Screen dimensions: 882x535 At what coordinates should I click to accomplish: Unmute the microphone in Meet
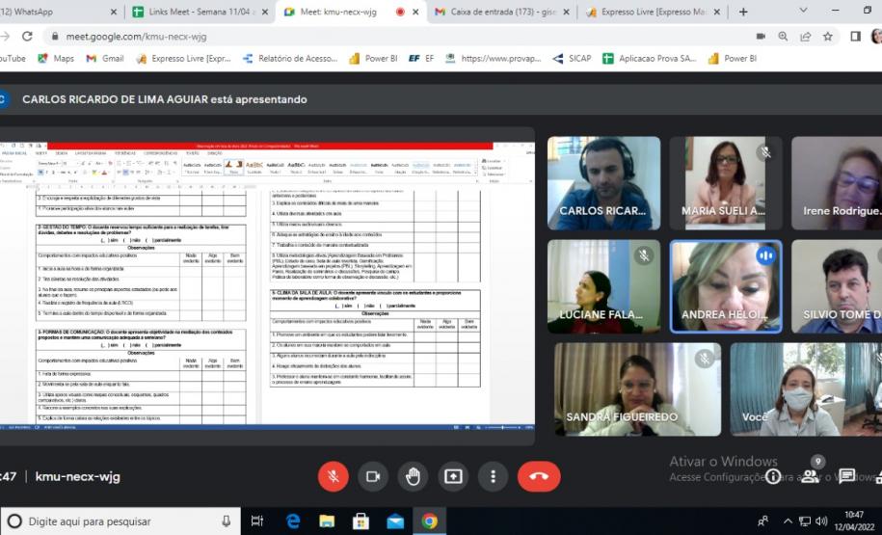point(334,476)
